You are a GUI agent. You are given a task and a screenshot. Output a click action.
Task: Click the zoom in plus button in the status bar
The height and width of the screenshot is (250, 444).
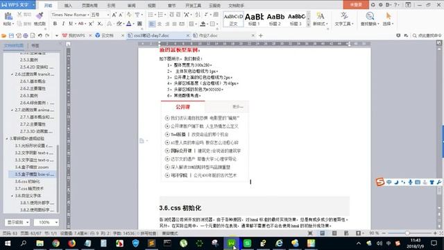(435, 233)
